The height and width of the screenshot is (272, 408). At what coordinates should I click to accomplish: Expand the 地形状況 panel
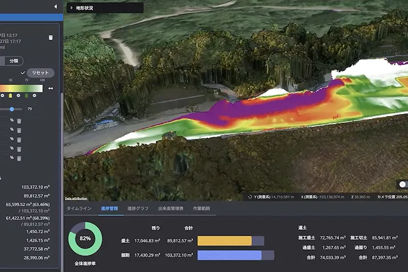point(71,8)
